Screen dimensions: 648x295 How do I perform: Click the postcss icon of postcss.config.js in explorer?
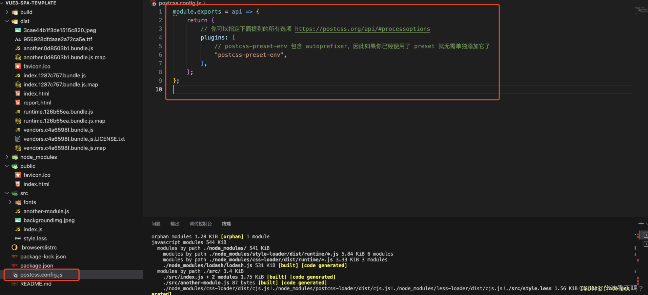pos(15,275)
